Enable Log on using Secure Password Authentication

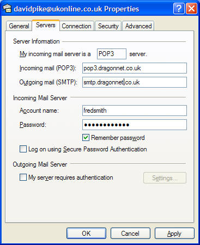coord(23,149)
